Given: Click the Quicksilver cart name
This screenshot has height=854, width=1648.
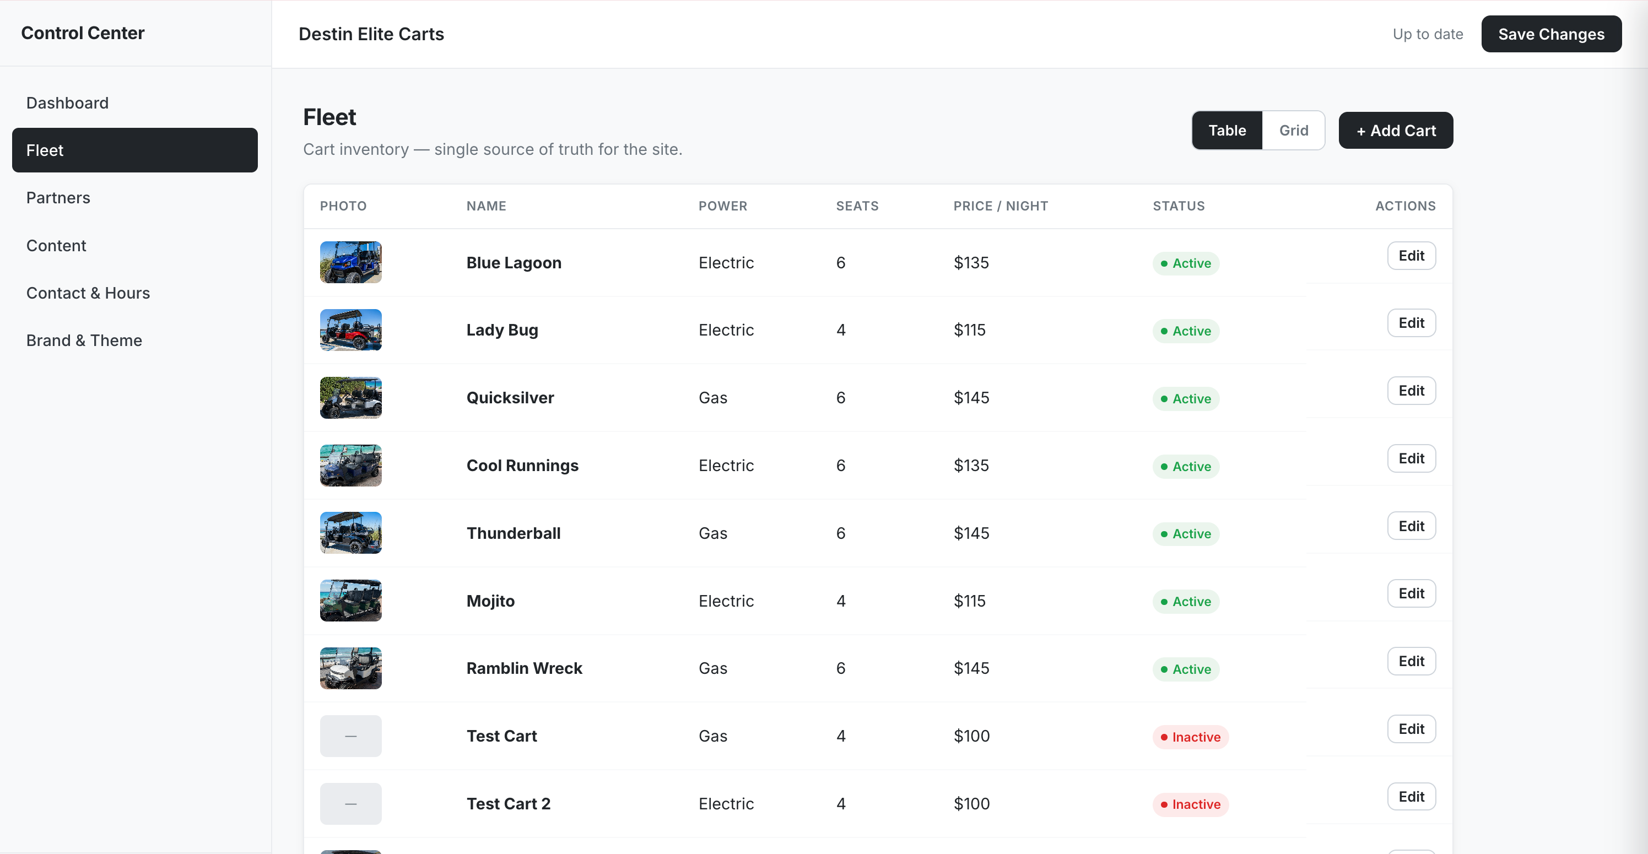Looking at the screenshot, I should pyautogui.click(x=510, y=398).
